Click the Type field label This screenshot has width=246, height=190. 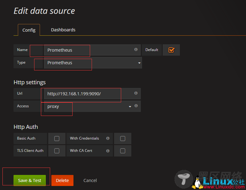21,62
